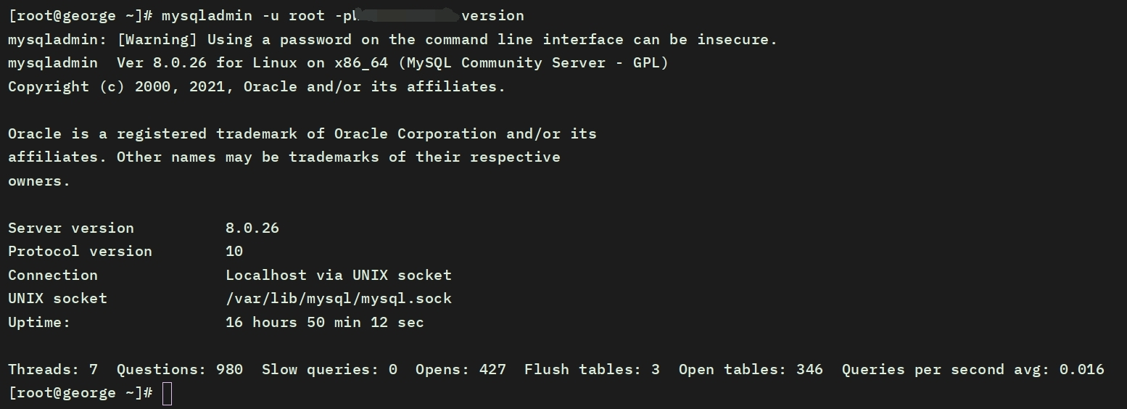Click the "Open tables: 346" statistic
The height and width of the screenshot is (409, 1127).
[751, 370]
